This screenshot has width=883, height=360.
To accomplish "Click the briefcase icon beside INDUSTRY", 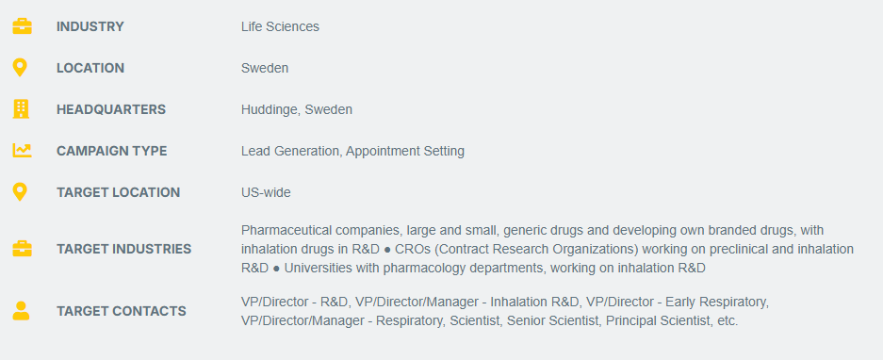I will 22,26.
